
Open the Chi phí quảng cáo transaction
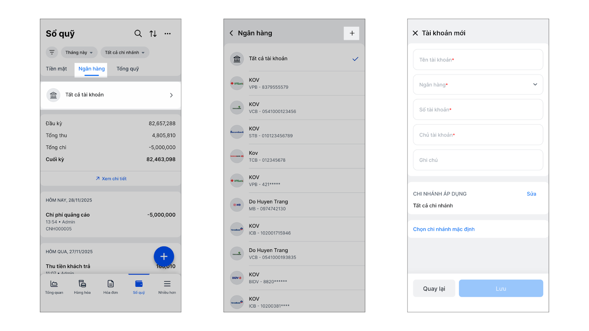(x=110, y=221)
